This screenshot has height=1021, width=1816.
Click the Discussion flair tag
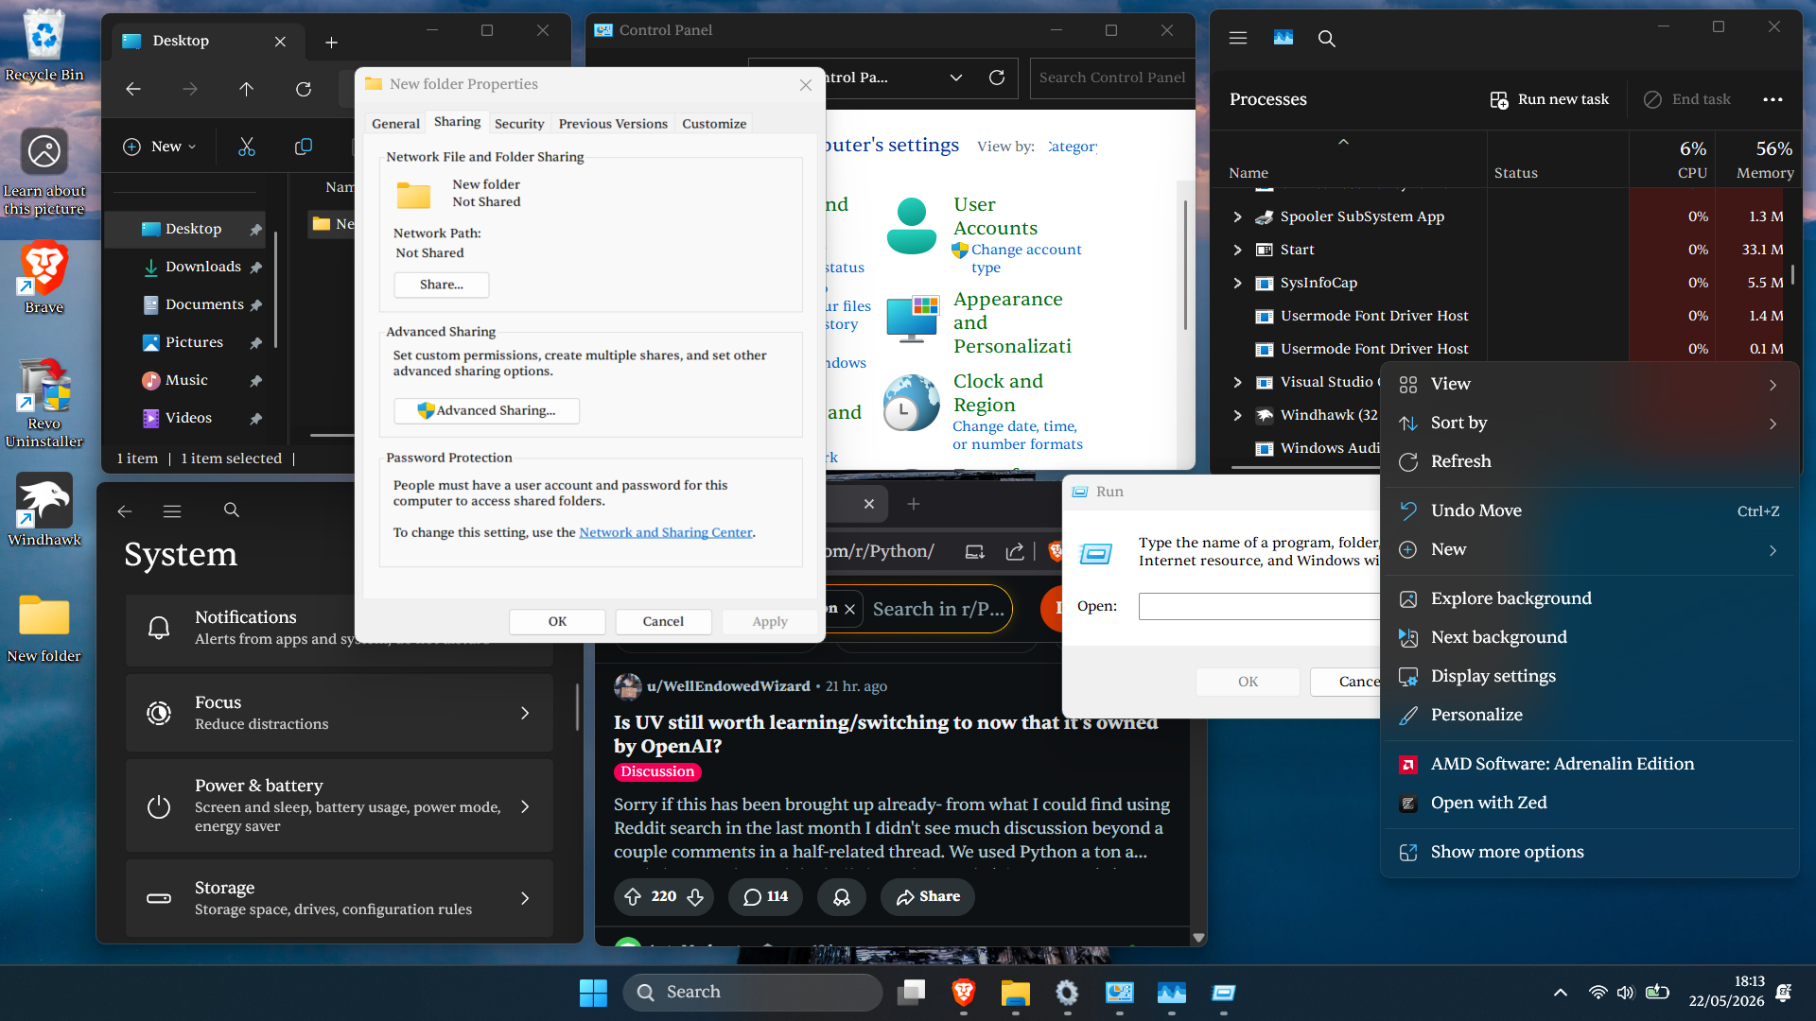click(x=657, y=771)
